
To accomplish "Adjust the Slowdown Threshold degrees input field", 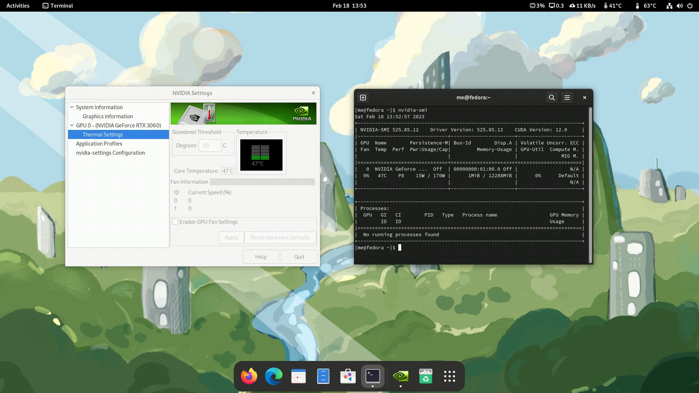I will [210, 145].
